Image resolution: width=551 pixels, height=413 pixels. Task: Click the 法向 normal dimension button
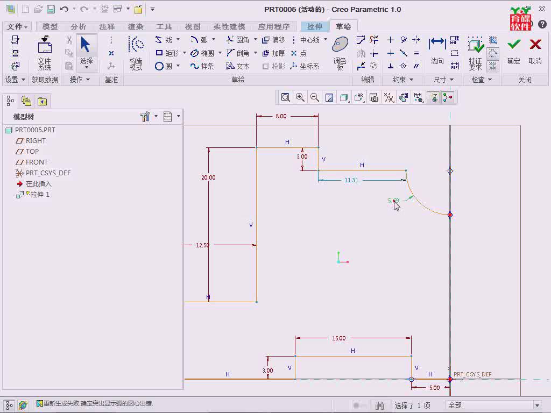pos(437,51)
